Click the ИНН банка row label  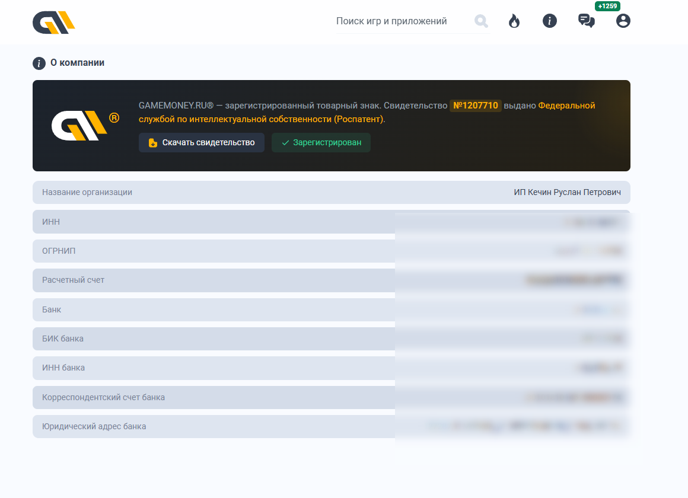(63, 368)
